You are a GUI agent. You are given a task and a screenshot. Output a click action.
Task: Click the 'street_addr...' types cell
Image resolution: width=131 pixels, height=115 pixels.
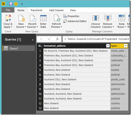click(119, 51)
